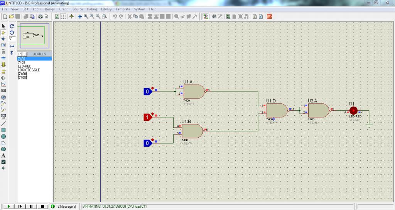
Task: Click the P pick devices button
Action: point(20,54)
